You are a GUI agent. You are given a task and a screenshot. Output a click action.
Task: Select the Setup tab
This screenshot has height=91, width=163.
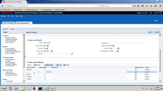click(x=12, y=29)
